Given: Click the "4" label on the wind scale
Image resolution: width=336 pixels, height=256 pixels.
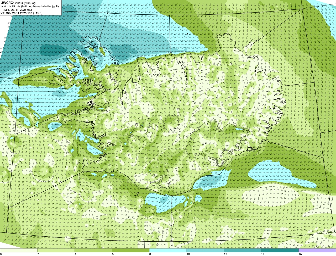Looking at the screenshot, I should coord(75,254).
